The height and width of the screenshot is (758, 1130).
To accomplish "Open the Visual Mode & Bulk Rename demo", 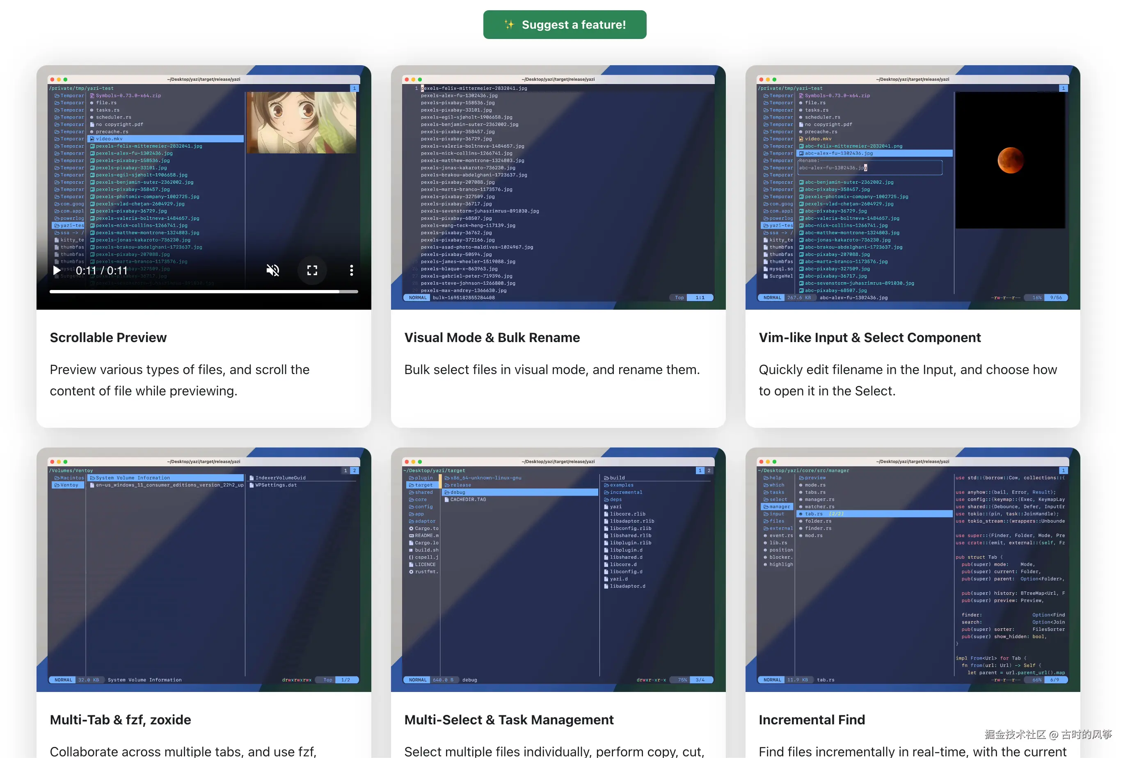I will click(558, 187).
